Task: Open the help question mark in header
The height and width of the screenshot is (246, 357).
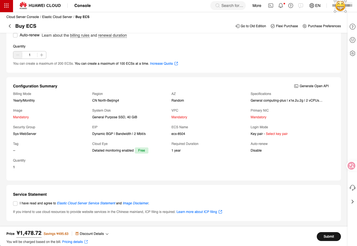Action: 291,6
